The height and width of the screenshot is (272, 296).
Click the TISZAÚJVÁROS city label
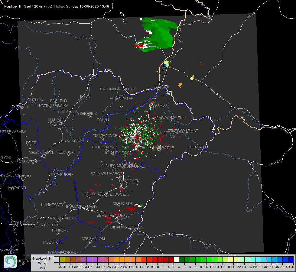click(74, 141)
